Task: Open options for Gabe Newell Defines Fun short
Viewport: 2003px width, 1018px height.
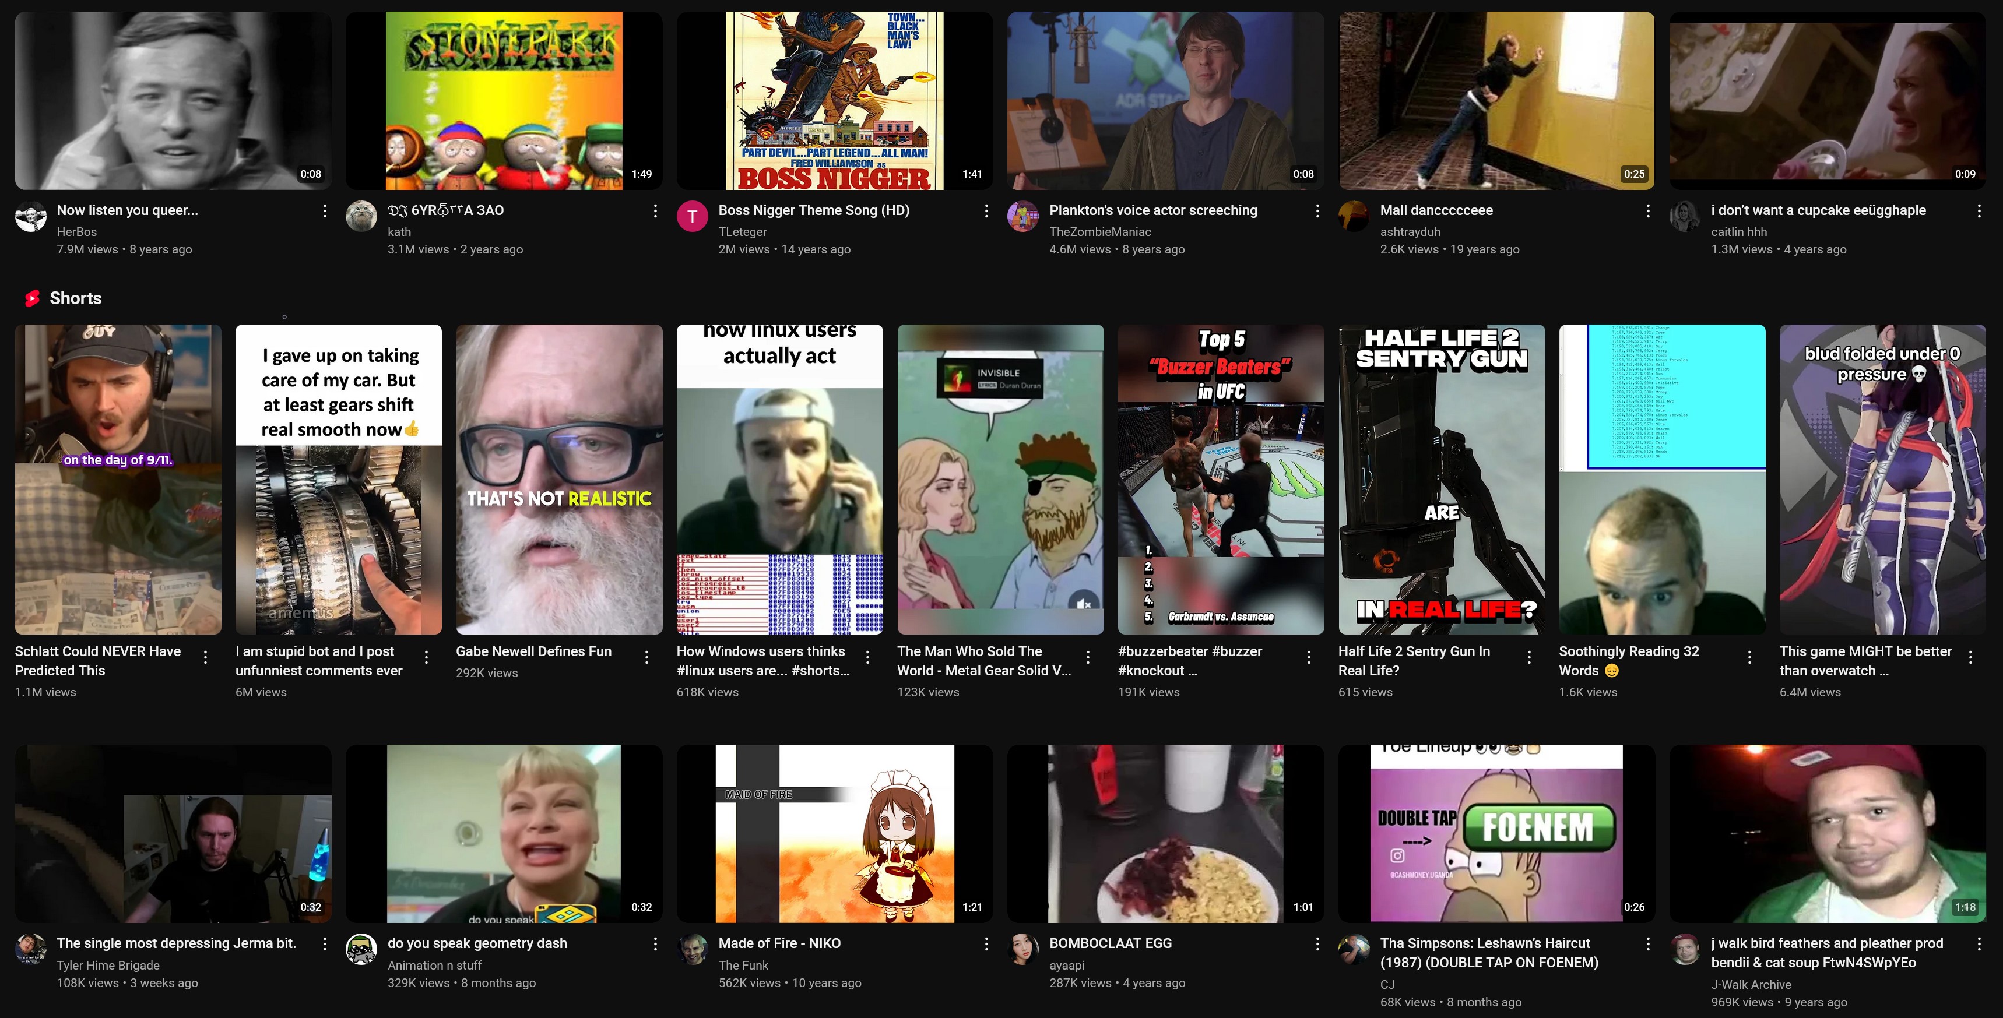Action: tap(647, 657)
